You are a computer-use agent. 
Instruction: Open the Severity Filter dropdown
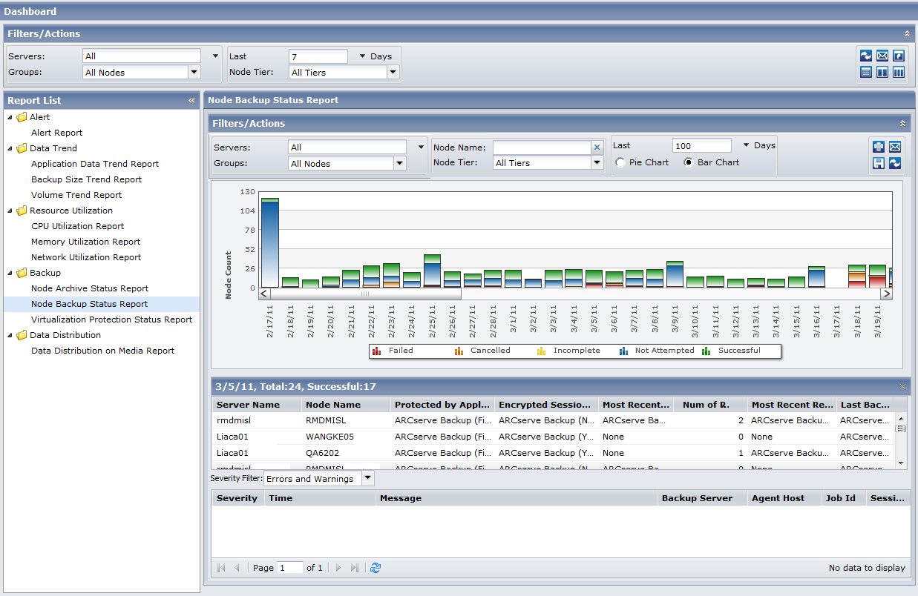coord(367,478)
